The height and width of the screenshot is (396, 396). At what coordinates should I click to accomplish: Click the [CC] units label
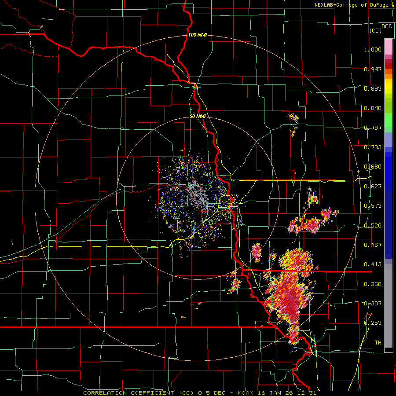click(x=375, y=30)
